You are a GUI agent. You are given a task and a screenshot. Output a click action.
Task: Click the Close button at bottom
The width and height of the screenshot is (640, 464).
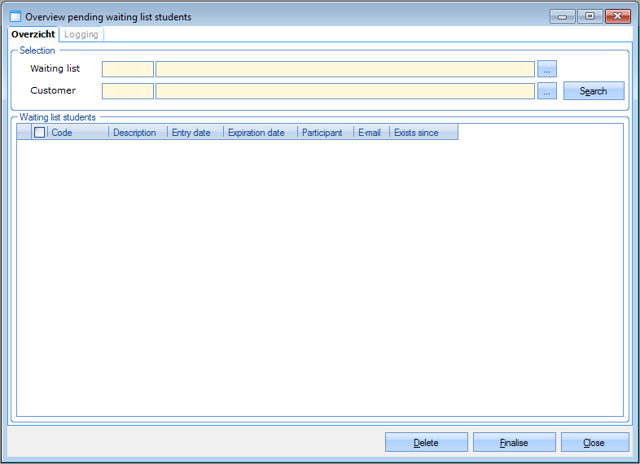click(594, 442)
